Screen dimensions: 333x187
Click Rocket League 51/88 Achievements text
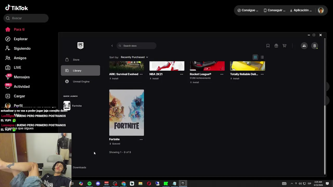[x=200, y=78]
